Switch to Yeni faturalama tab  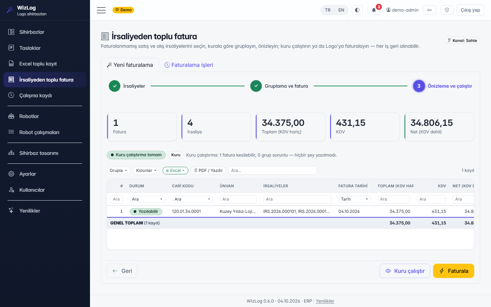[x=130, y=65]
